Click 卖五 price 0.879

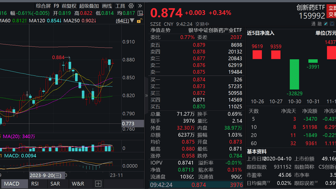pyautogui.click(x=199, y=45)
